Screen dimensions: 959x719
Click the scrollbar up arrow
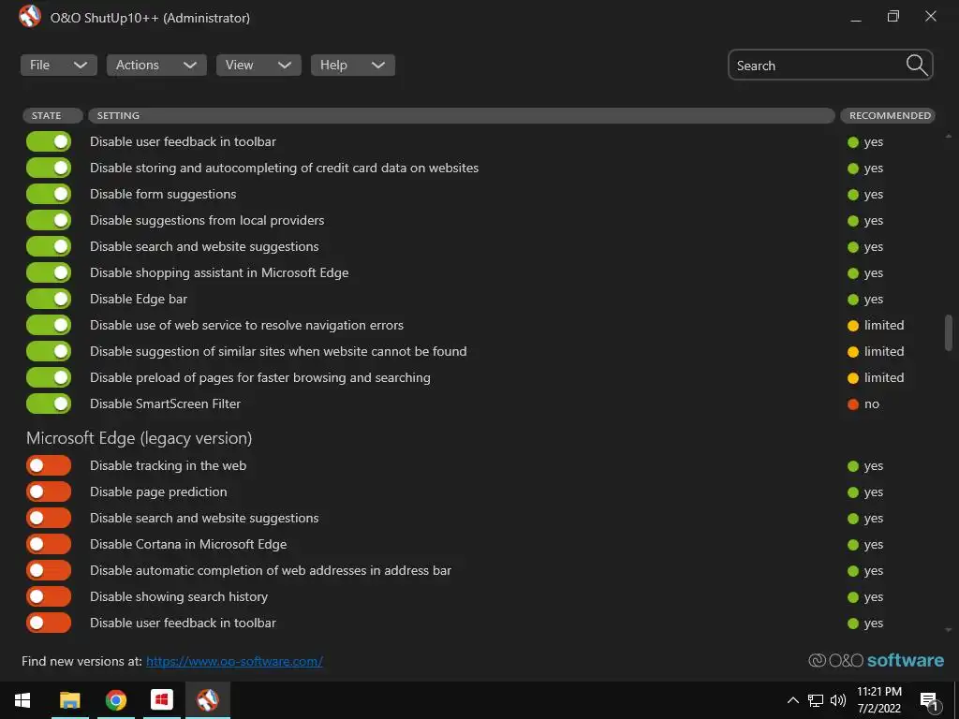[x=949, y=136]
